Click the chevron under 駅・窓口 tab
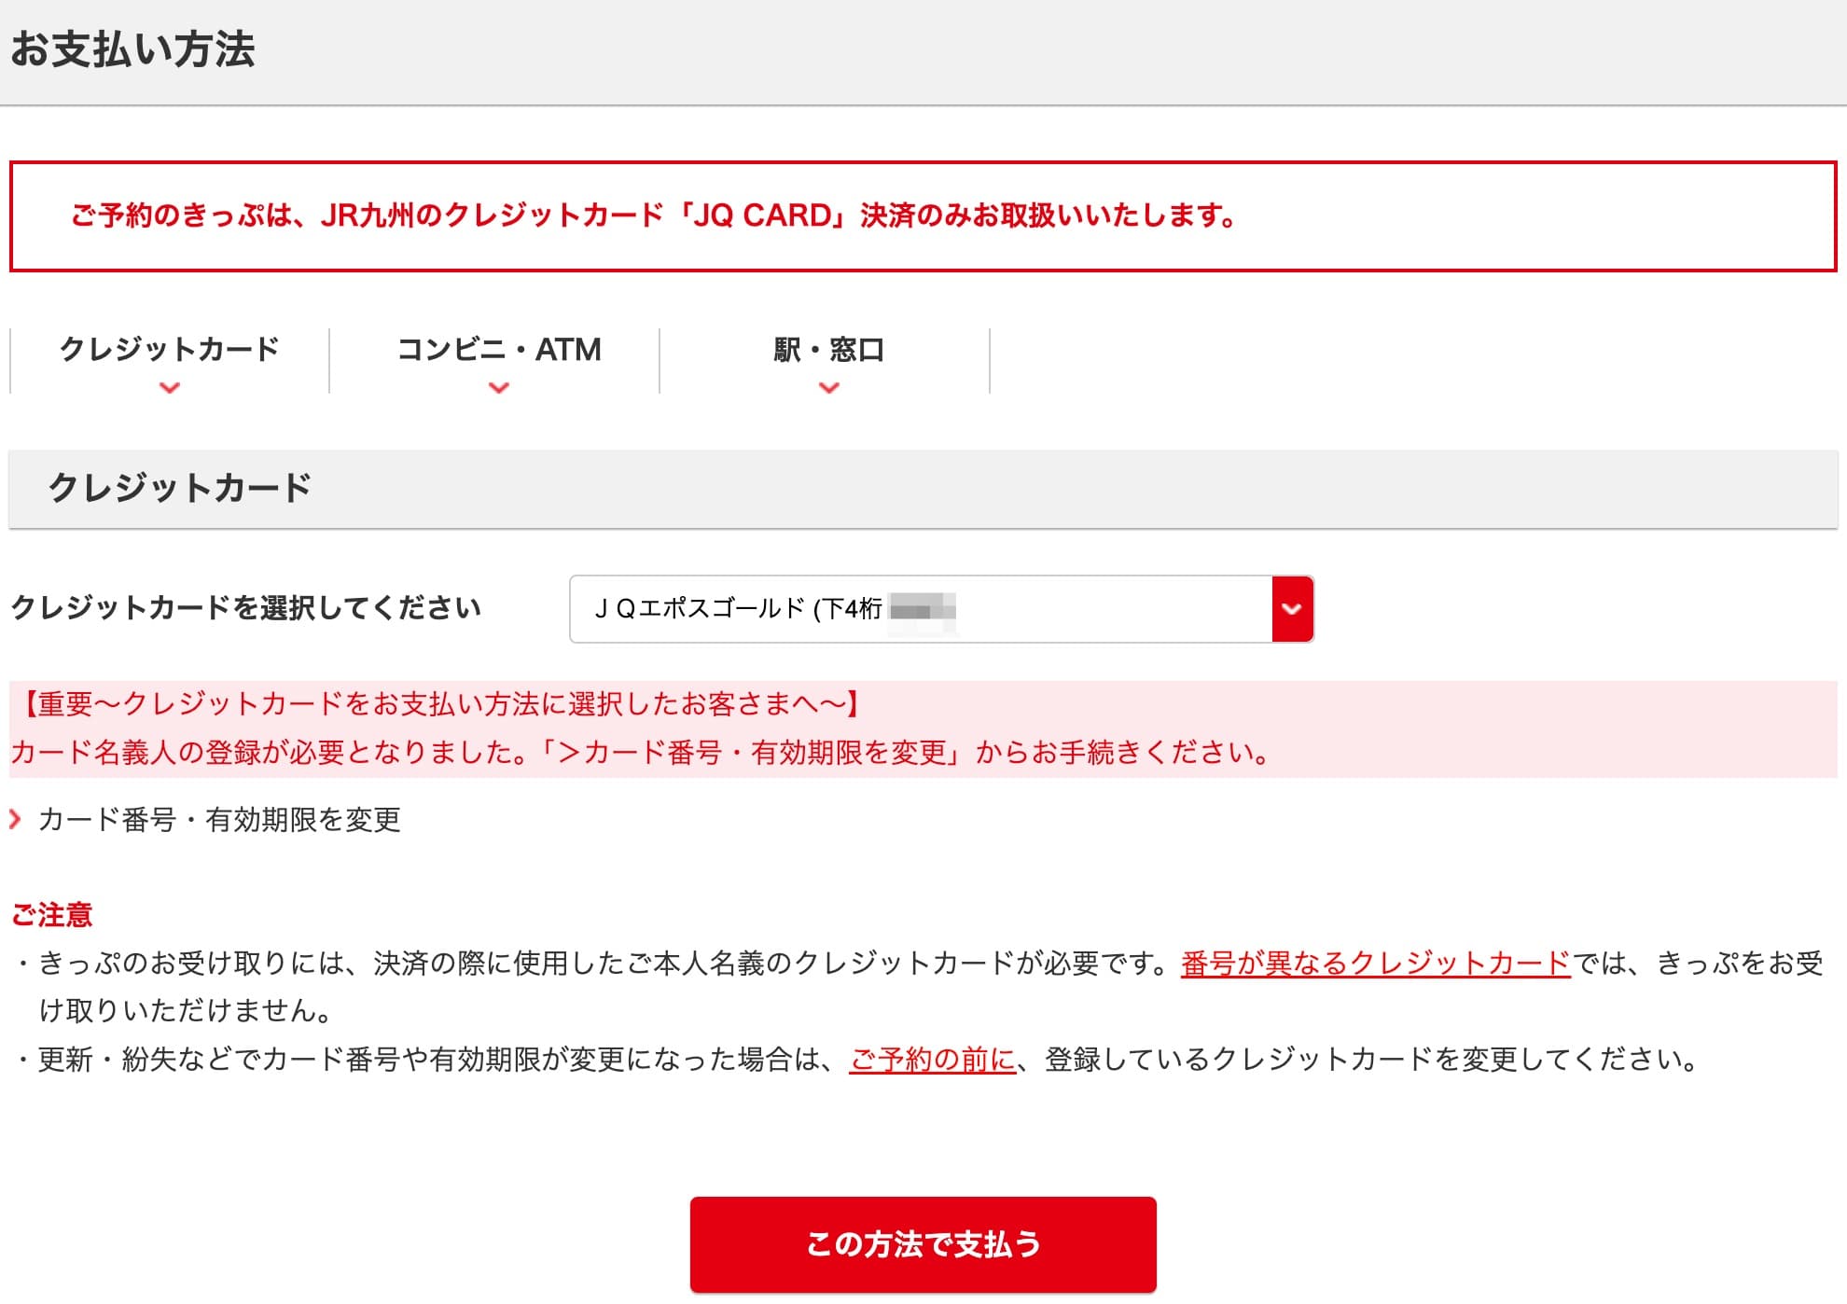The image size is (1847, 1304). point(828,387)
